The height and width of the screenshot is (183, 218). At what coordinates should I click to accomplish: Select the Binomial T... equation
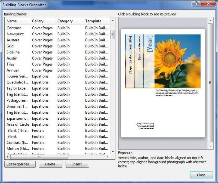(x=57, y=106)
